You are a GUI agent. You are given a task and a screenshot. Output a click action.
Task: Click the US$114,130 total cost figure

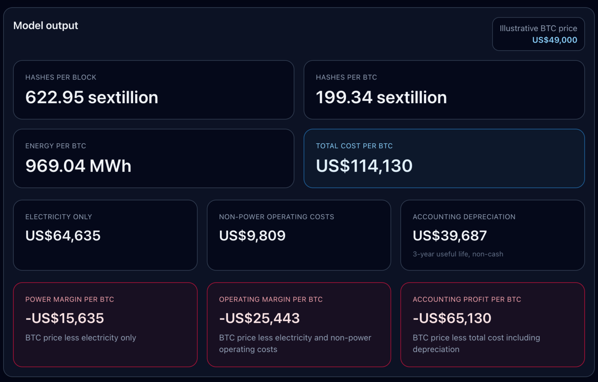364,165
